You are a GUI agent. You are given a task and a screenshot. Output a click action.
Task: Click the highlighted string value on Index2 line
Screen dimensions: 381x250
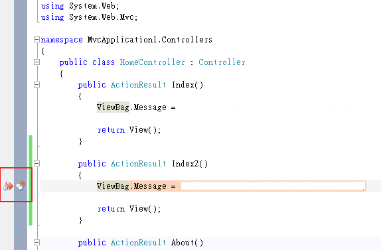(273, 186)
